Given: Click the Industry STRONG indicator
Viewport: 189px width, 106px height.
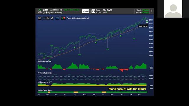Looking at the screenshot, I should pyautogui.click(x=142, y=13).
